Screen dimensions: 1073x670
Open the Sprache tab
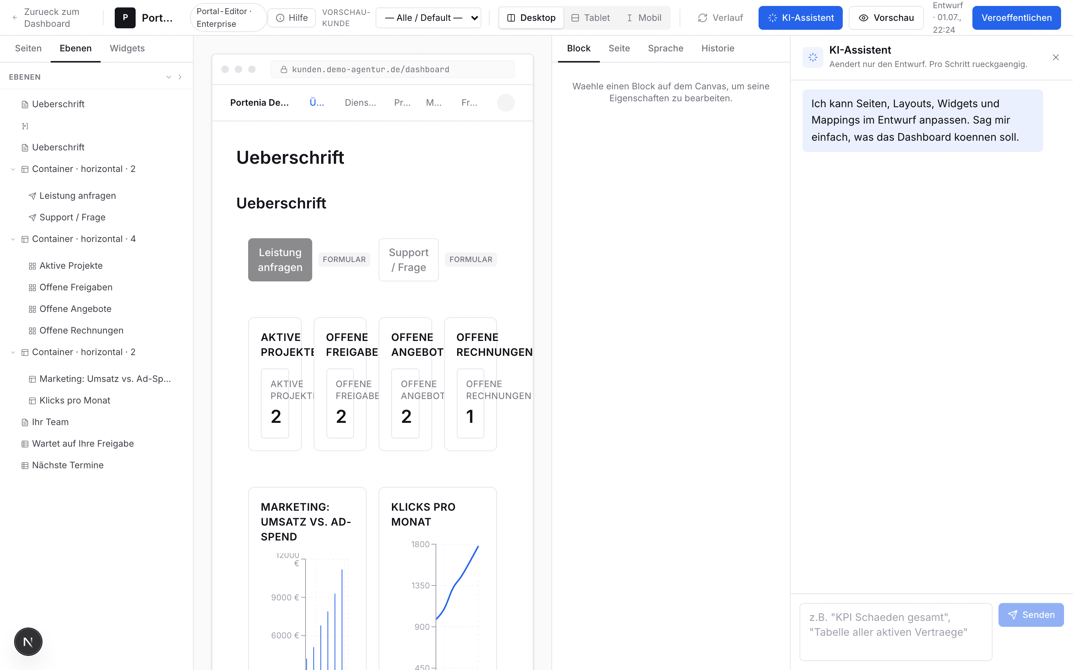coord(665,48)
